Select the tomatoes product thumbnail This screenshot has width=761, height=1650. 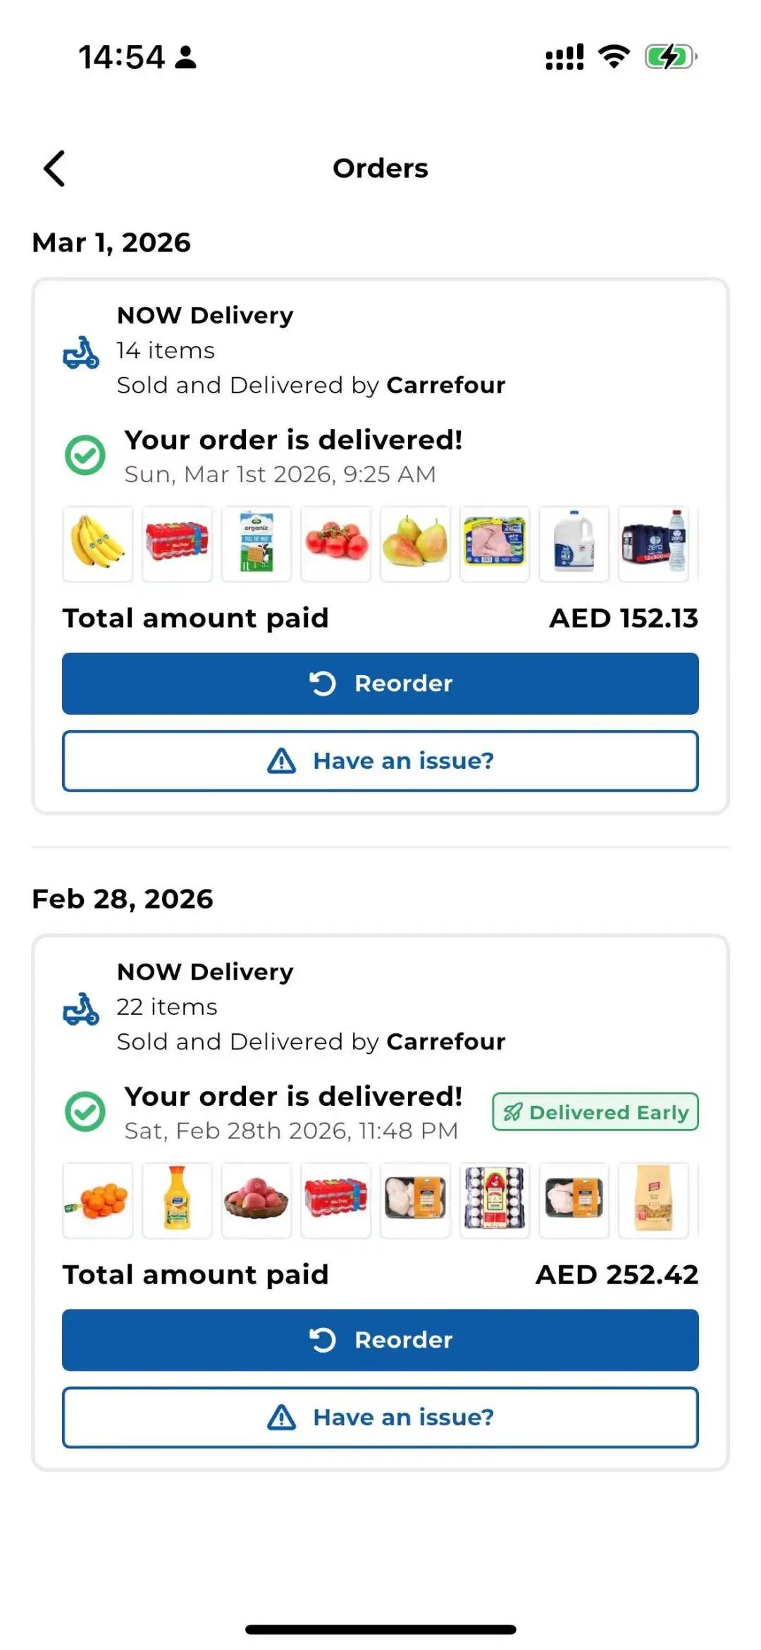(336, 544)
